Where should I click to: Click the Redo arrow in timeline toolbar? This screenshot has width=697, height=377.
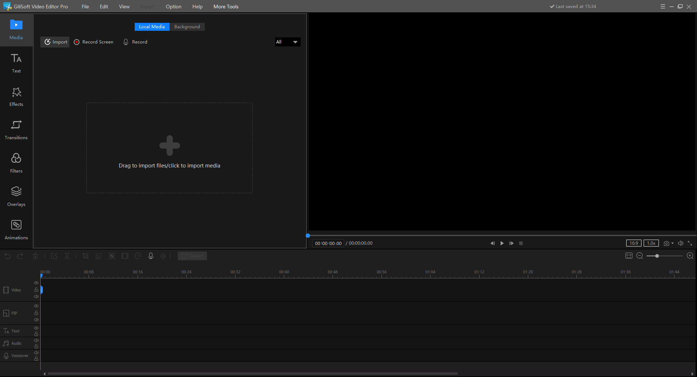pos(20,256)
